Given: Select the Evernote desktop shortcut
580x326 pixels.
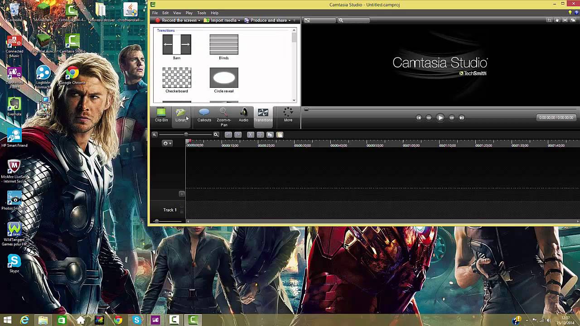Looking at the screenshot, I should pos(14,106).
